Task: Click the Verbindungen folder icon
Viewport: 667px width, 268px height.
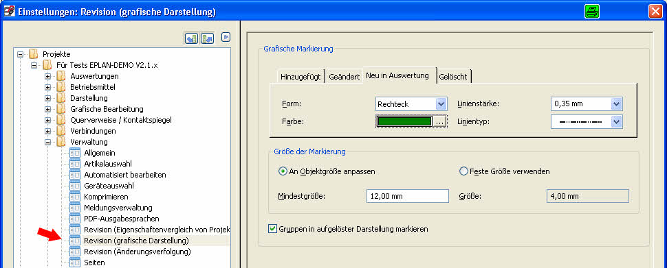Action: [x=61, y=131]
